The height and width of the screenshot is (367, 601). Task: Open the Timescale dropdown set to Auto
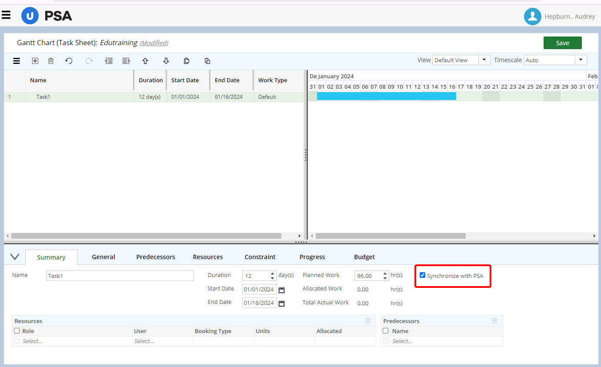[581, 60]
